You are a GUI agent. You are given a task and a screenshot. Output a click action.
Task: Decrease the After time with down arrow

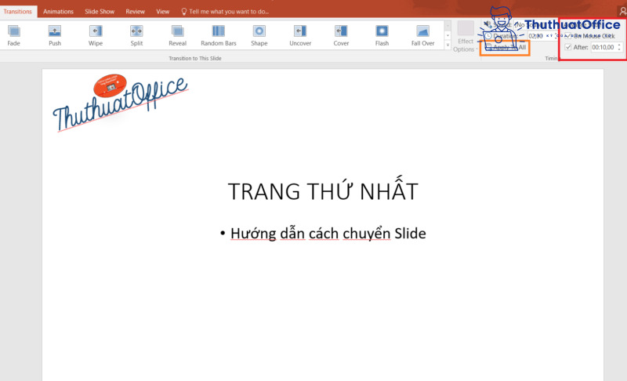point(619,49)
